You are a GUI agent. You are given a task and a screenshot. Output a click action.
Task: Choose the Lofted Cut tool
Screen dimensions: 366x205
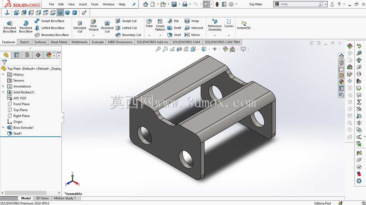click(x=126, y=28)
